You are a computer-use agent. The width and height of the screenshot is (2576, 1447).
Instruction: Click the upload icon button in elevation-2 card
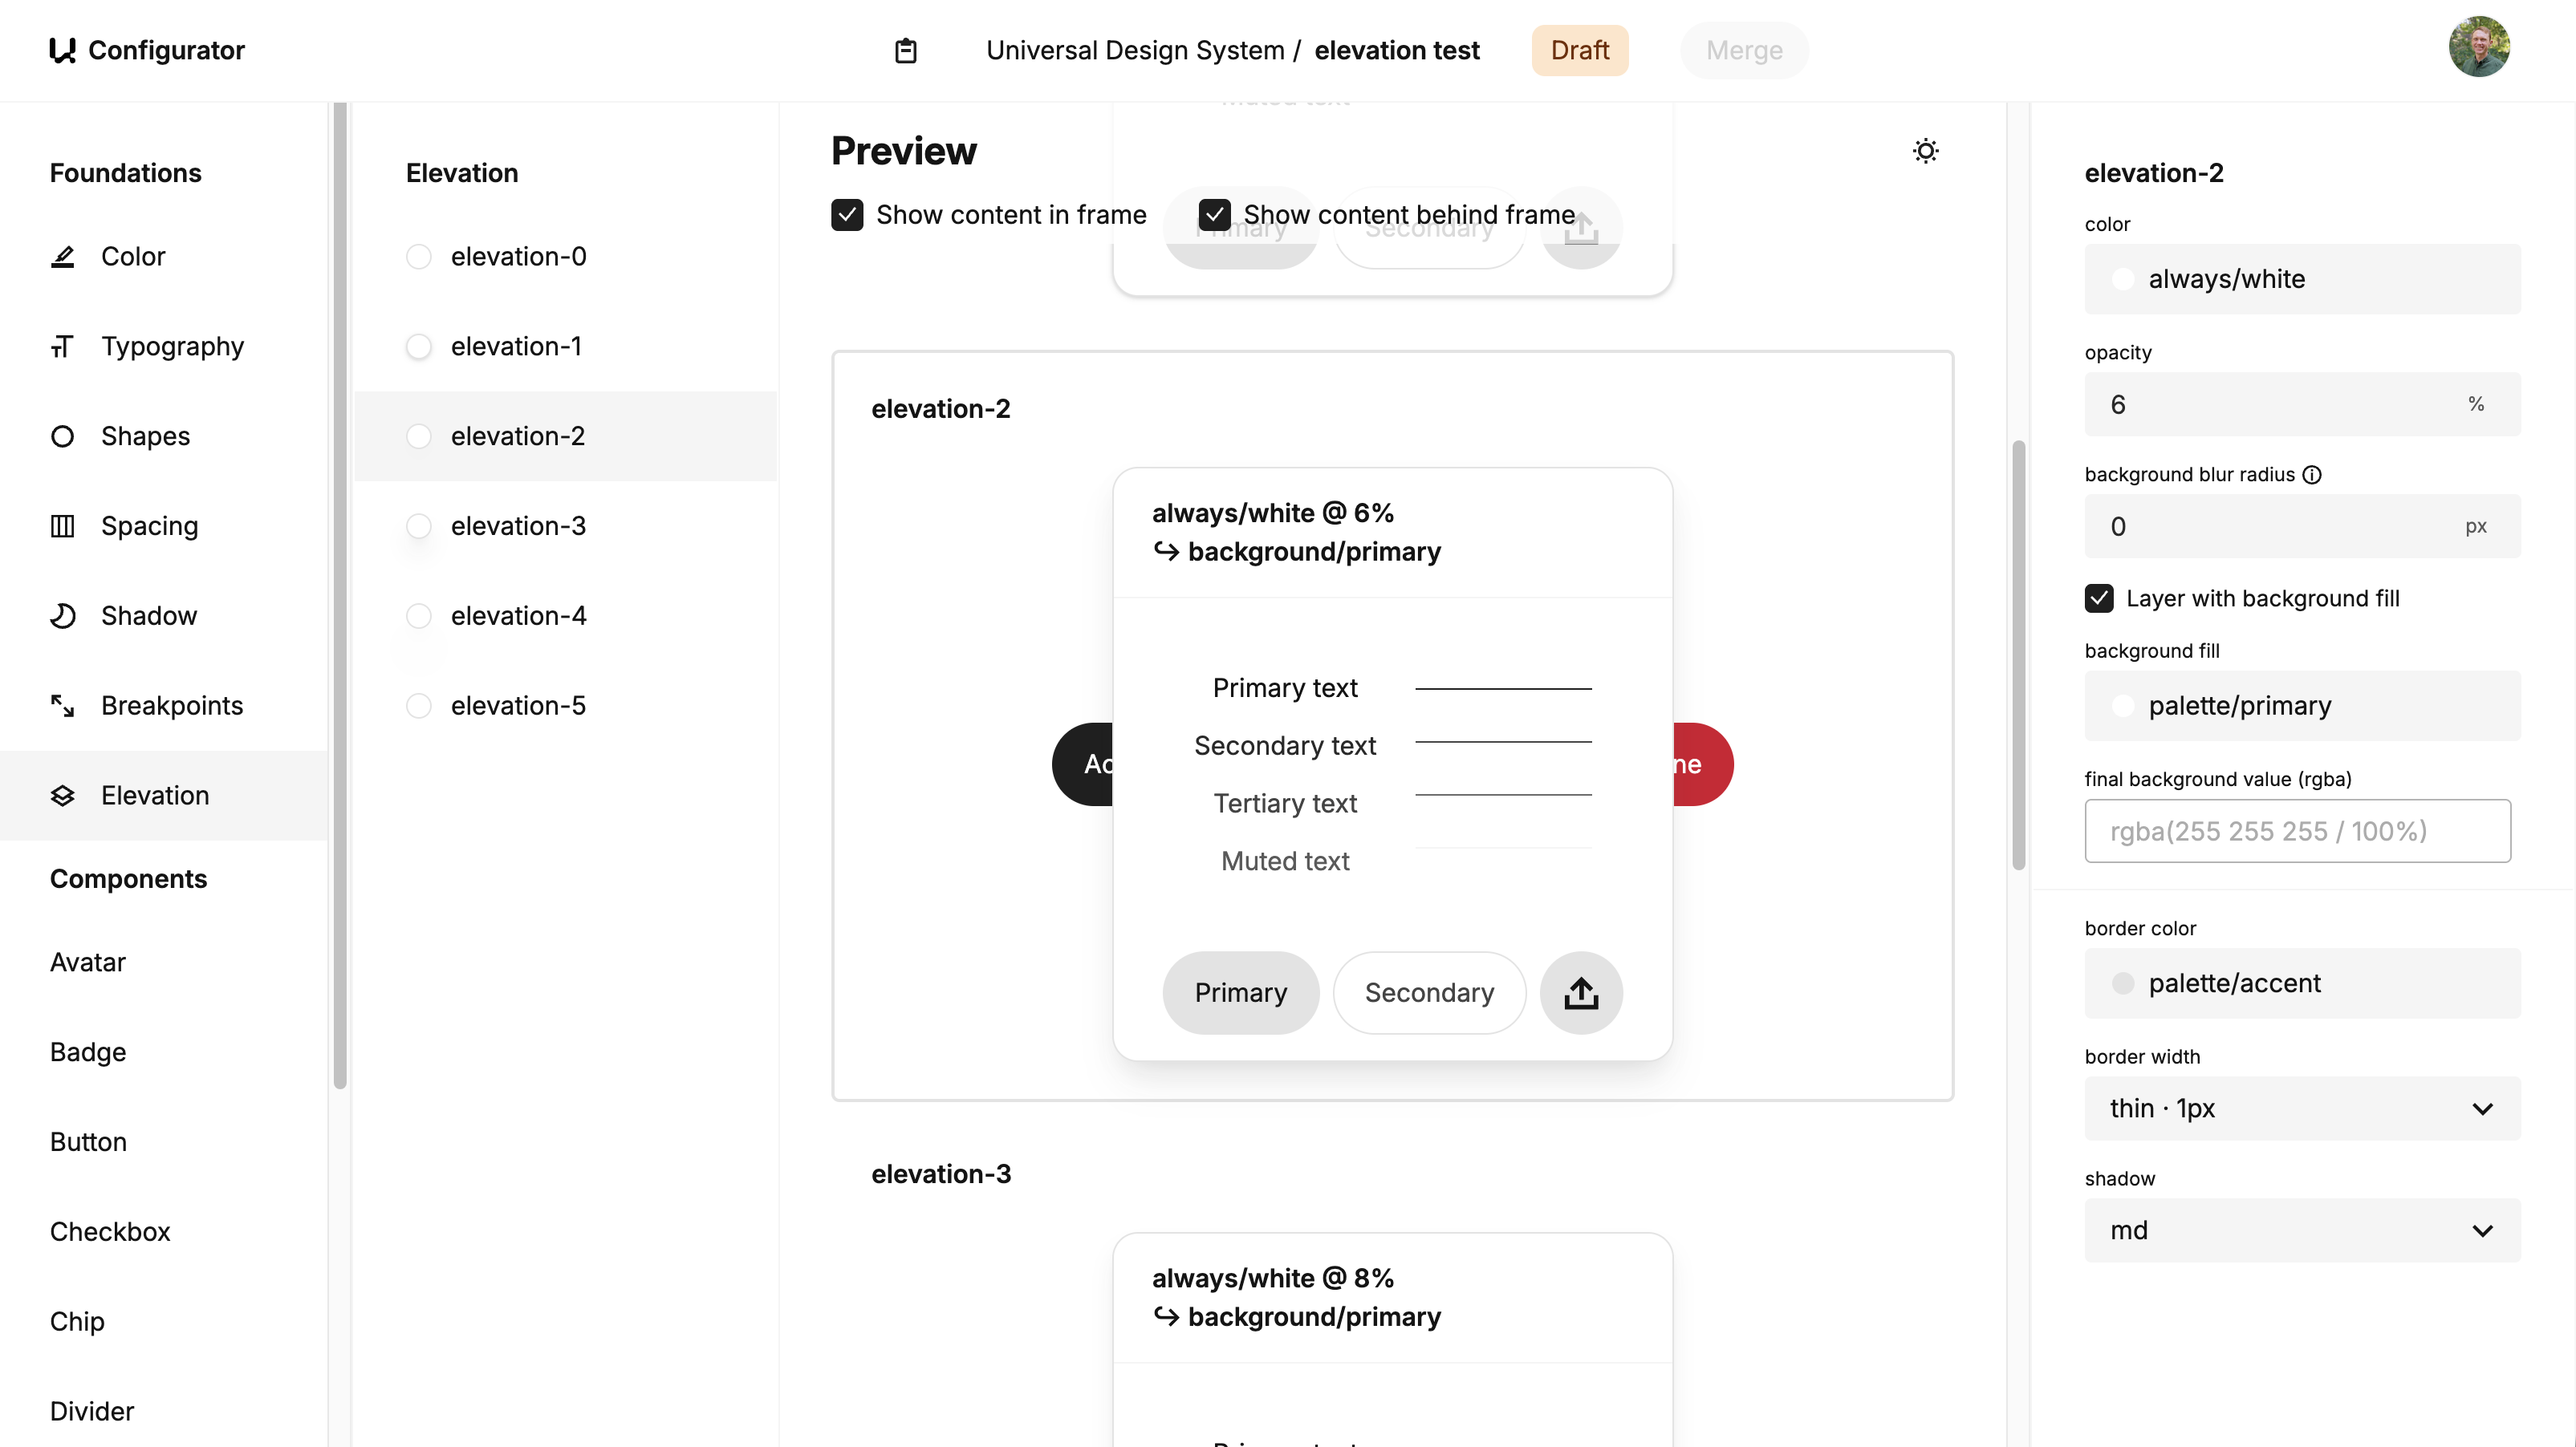click(x=1580, y=992)
